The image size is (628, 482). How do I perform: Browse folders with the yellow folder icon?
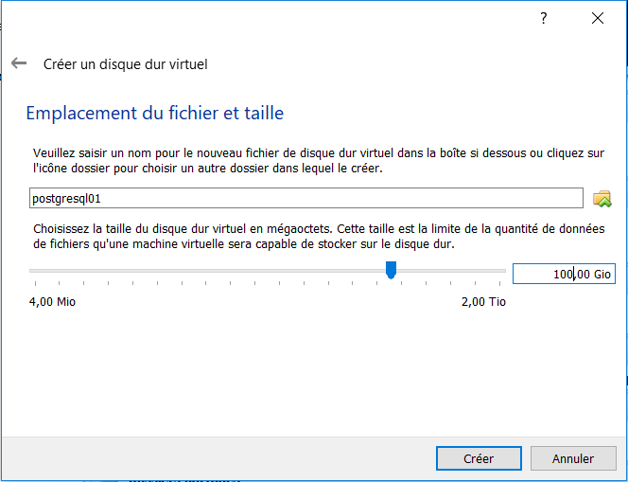point(602,199)
